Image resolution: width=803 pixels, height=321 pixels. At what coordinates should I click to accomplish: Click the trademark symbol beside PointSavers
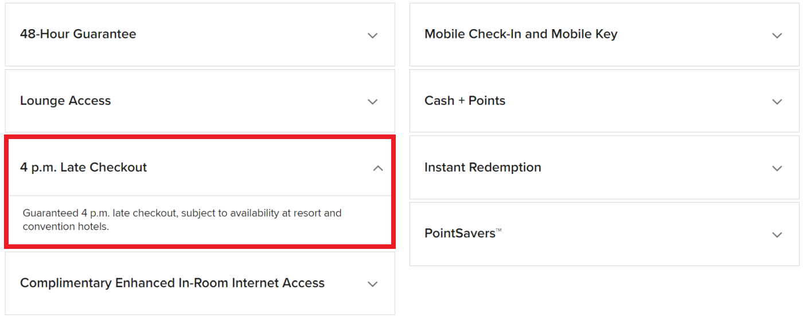(x=498, y=230)
